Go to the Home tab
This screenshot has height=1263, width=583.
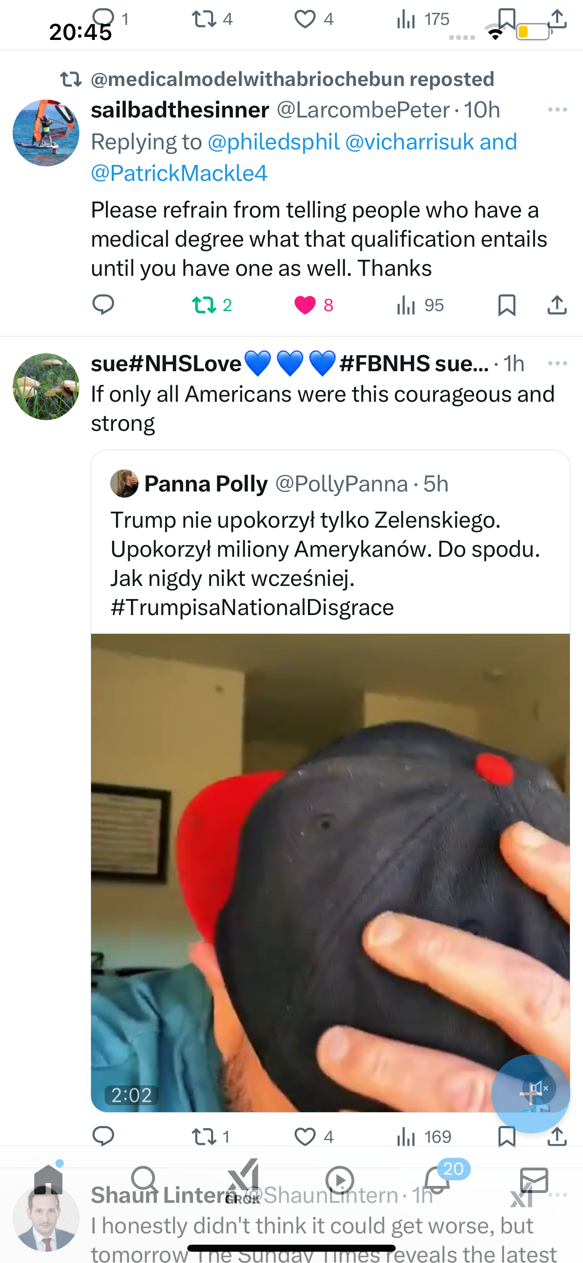[48, 1180]
